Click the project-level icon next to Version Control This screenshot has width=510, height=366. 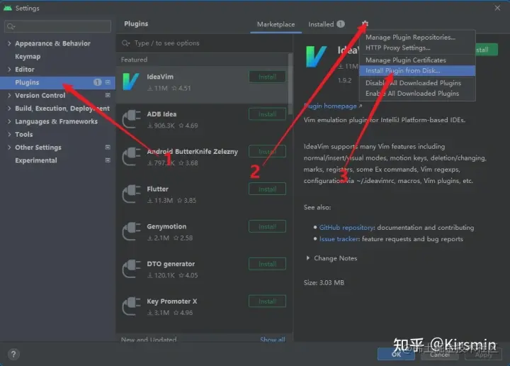[x=108, y=95]
